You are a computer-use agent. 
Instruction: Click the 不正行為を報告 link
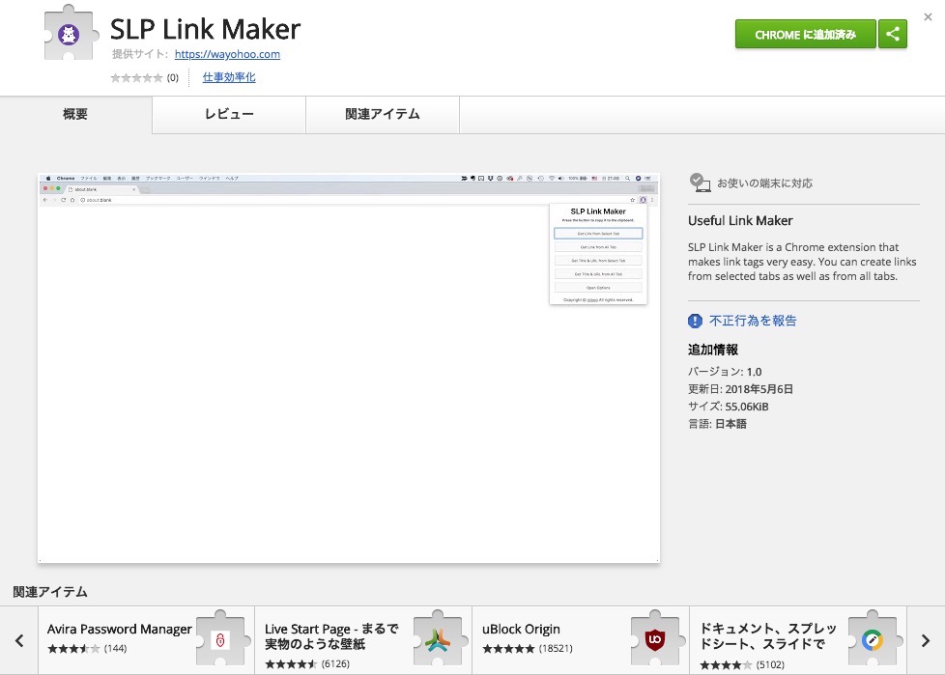click(753, 321)
